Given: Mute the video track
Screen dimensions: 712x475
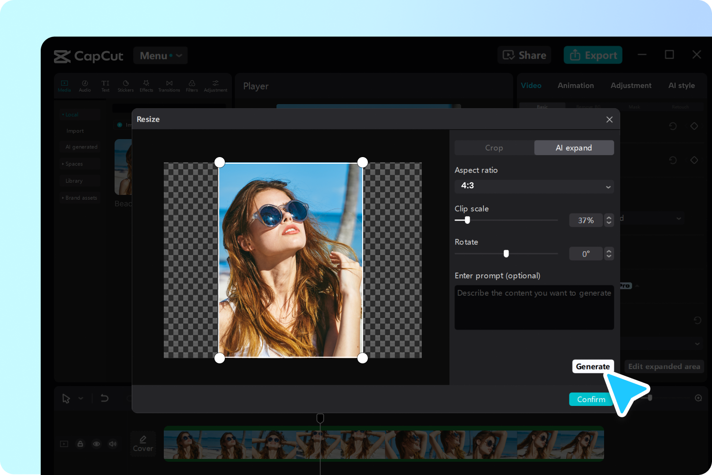Looking at the screenshot, I should 112,444.
